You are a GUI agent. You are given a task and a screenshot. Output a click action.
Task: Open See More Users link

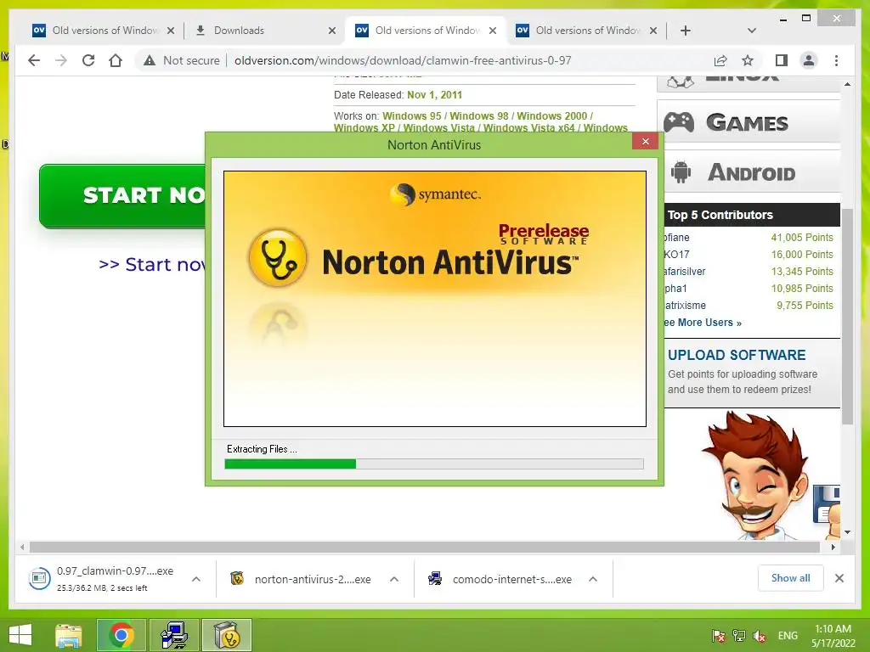[703, 323]
